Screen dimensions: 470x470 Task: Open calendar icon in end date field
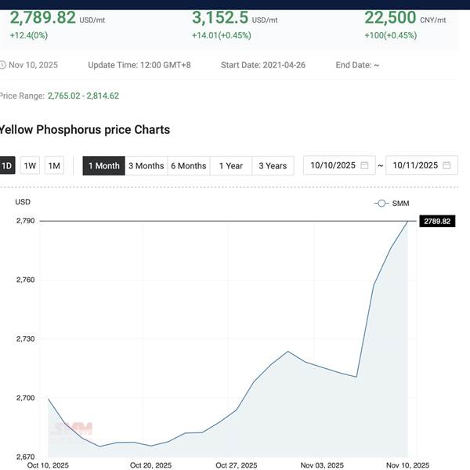446,165
